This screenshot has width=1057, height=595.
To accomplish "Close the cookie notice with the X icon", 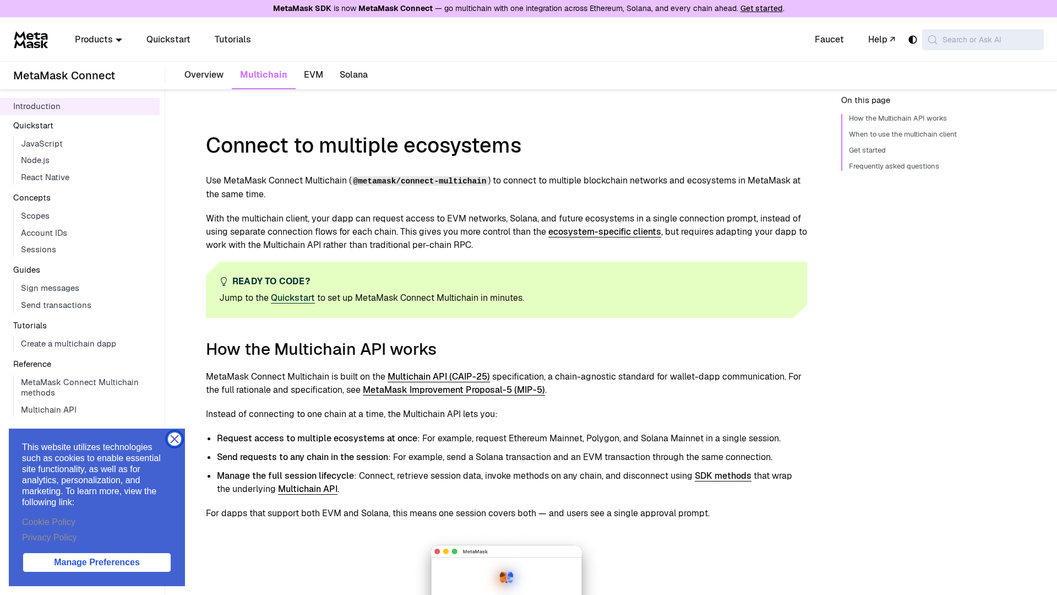I will (x=175, y=439).
